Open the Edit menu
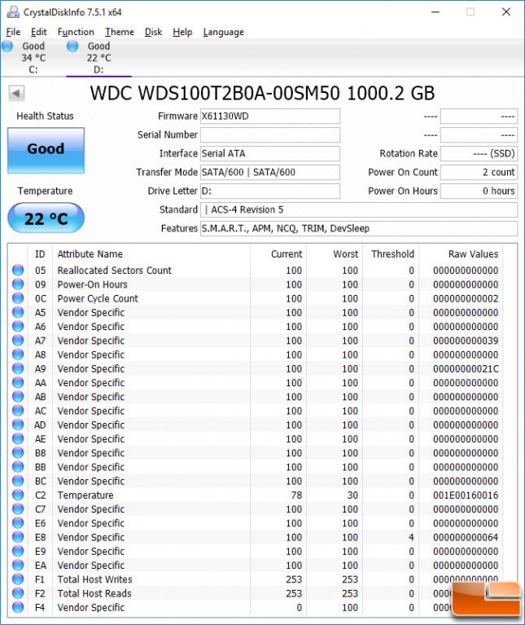The width and height of the screenshot is (525, 625). pyautogui.click(x=38, y=32)
